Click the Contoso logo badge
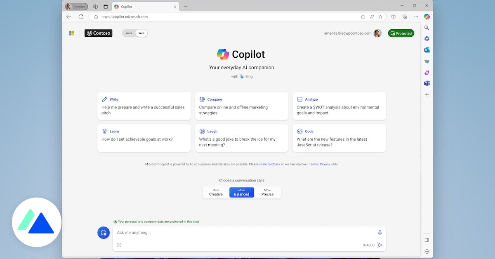The height and width of the screenshot is (259, 495). pyautogui.click(x=98, y=33)
